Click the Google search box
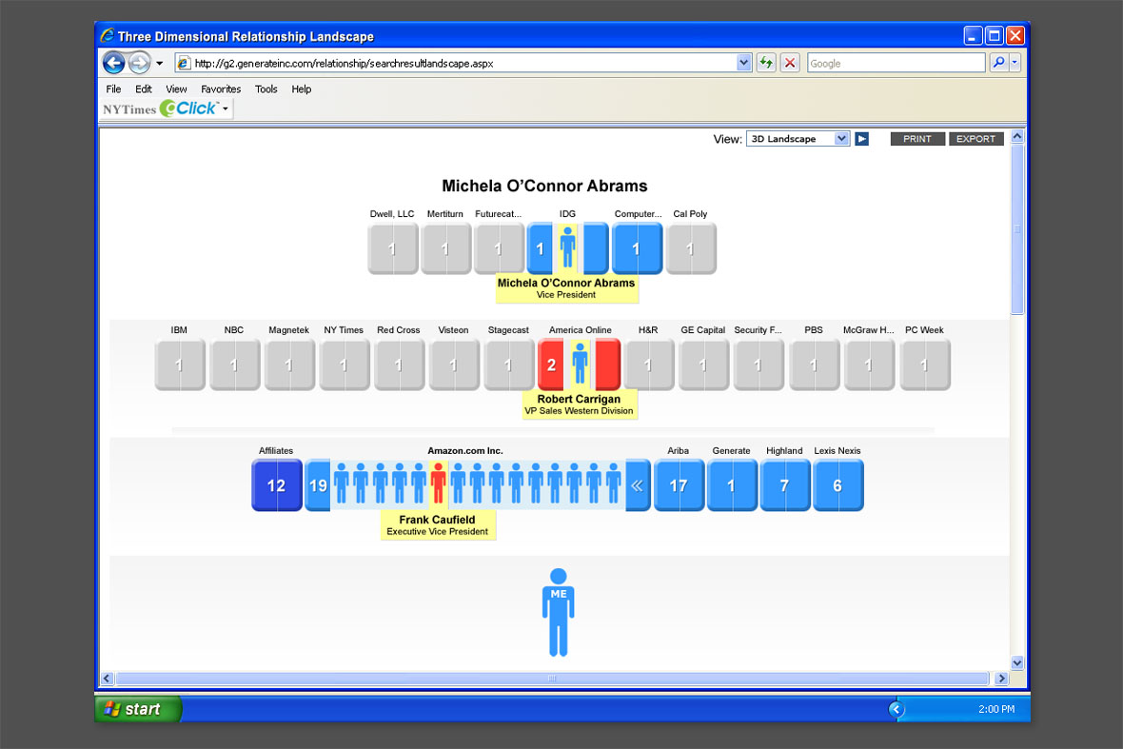The width and height of the screenshot is (1123, 749). [x=896, y=63]
